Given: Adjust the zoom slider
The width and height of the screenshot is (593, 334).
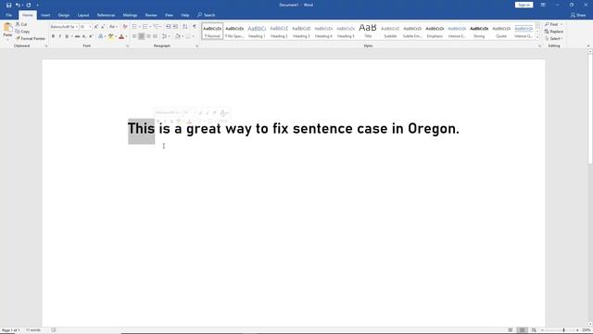Looking at the screenshot, I should pyautogui.click(x=563, y=330).
